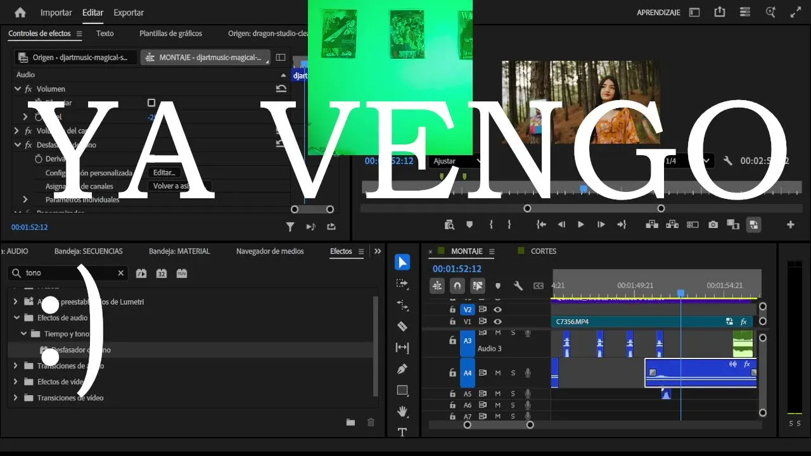Play the Program Monitor sequence
The image size is (811, 456).
[581, 224]
